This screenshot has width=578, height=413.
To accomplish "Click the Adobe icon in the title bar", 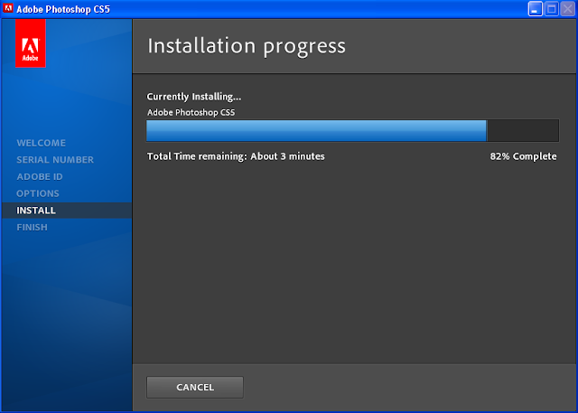I will (8, 8).
